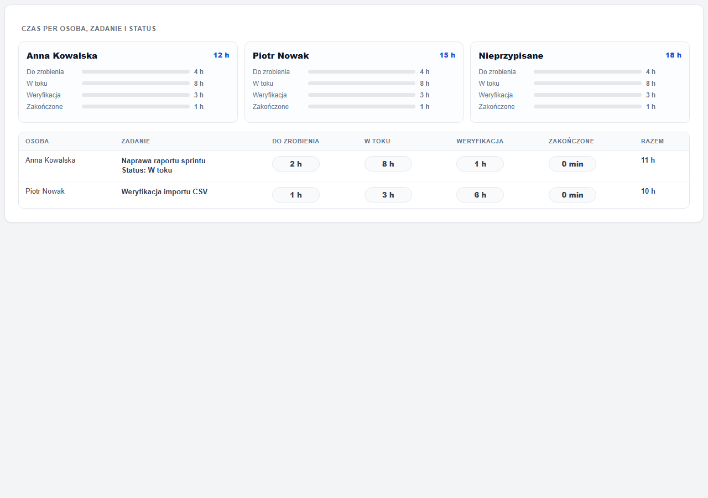
Task: Open the task Naprawa raportu sprintu
Action: [164, 161]
